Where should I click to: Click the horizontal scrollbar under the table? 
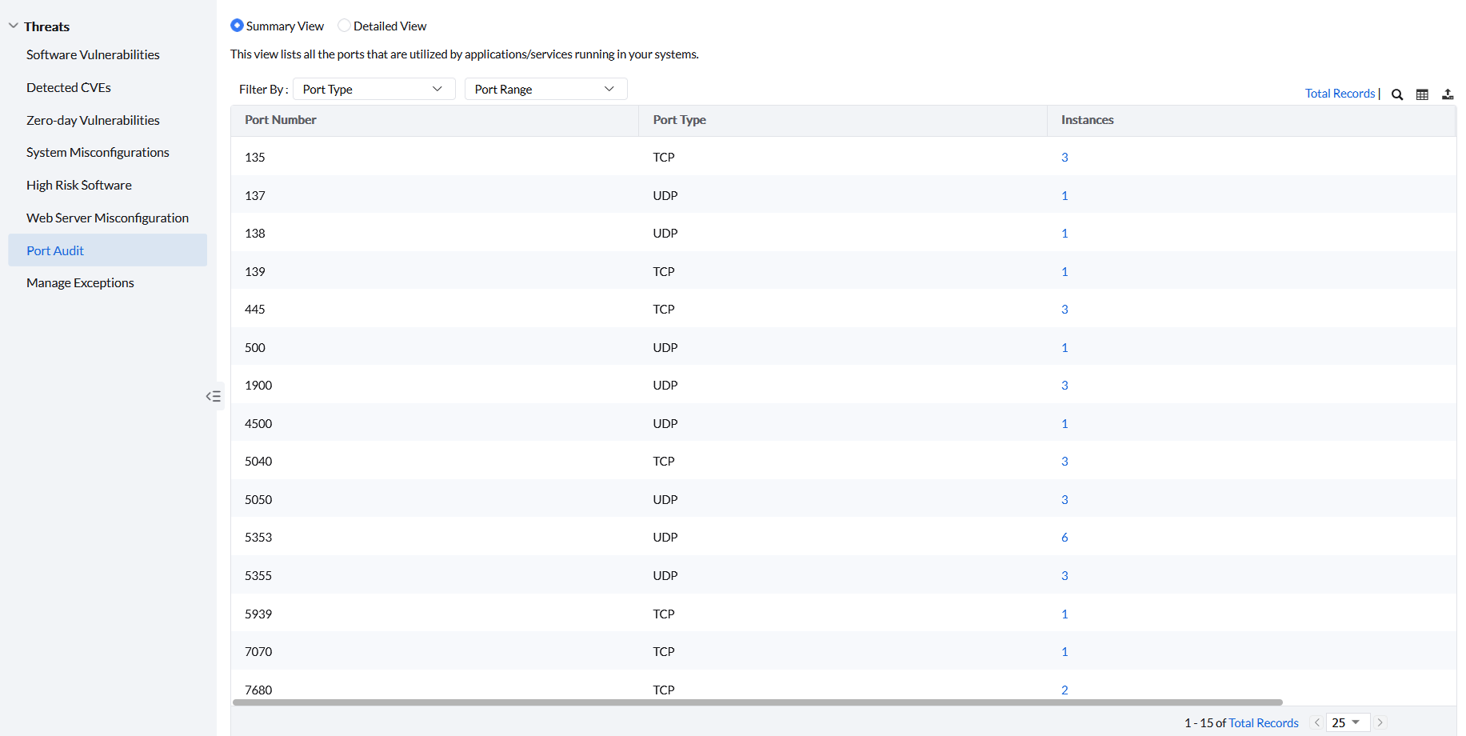[x=757, y=702]
